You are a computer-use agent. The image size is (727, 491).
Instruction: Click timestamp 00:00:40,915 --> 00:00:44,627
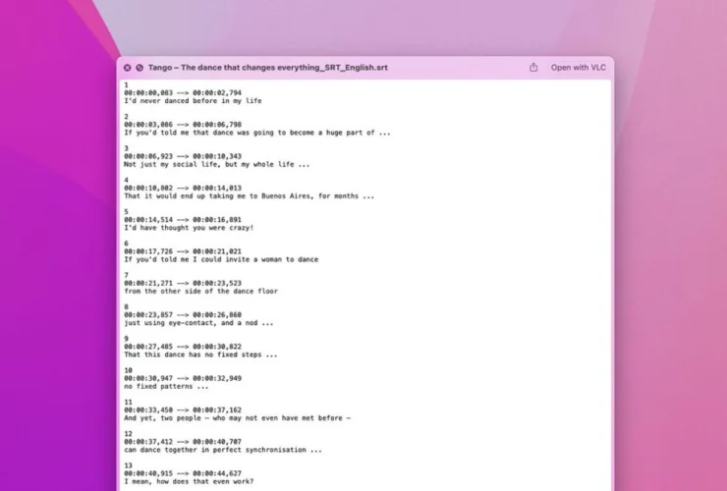(183, 473)
